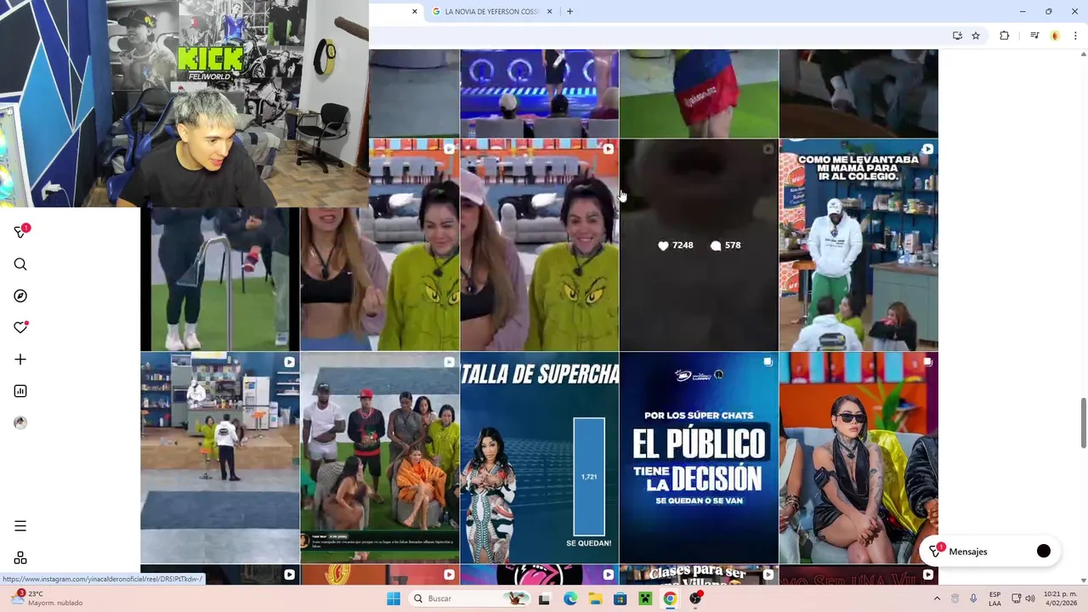Open OBS Studio from taskbar

(x=695, y=598)
